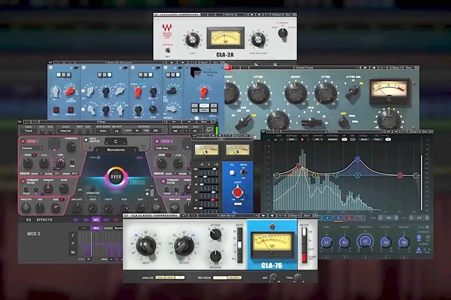Screen dimensions: 451x300
Task: Select the M3 modulator tab
Action: click(96, 220)
